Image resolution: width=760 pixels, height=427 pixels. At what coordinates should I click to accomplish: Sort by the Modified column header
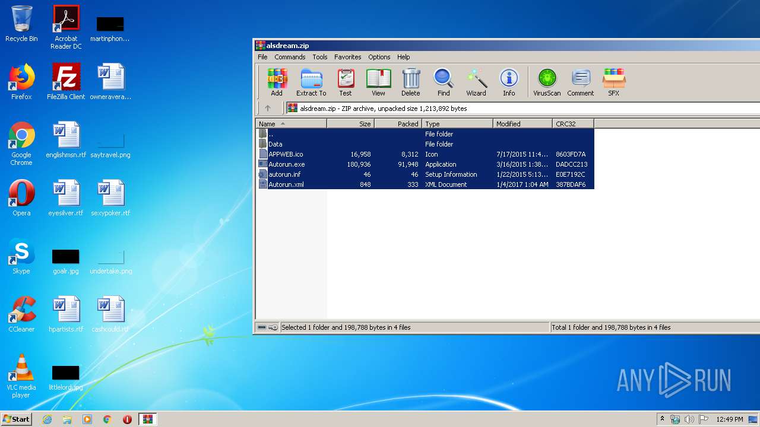[522, 123]
